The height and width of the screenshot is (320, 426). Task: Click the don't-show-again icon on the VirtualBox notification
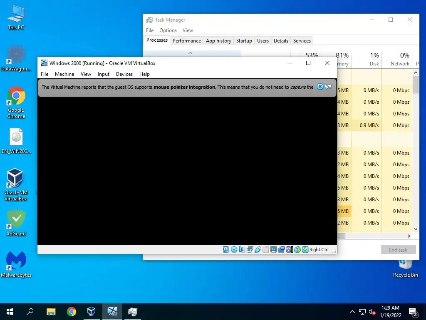tap(328, 87)
